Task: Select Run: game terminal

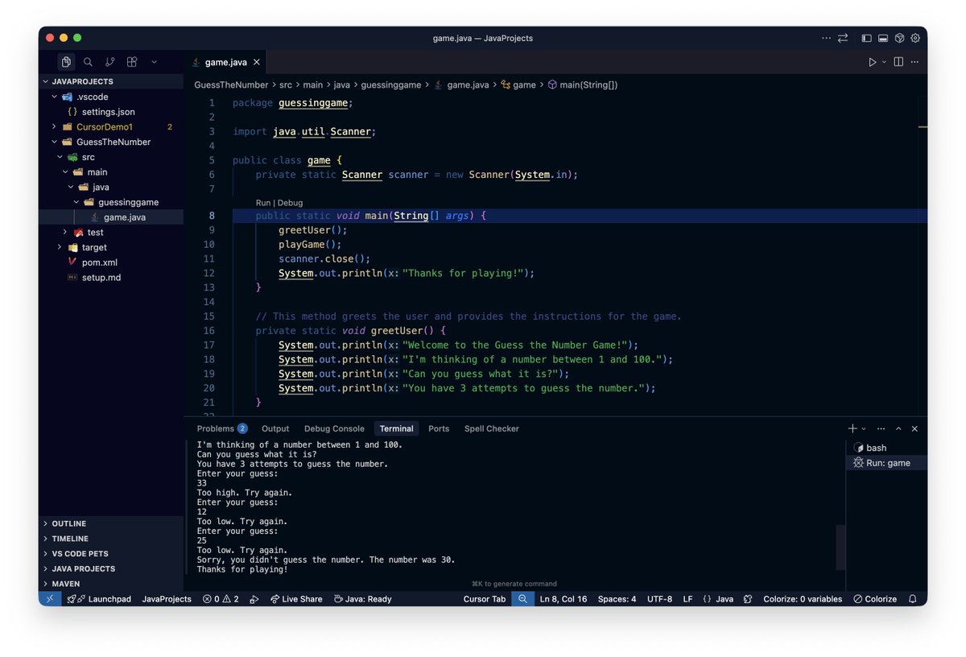Action: 886,463
